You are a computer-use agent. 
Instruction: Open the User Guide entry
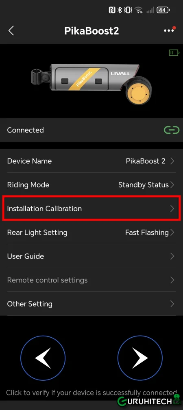91,256
